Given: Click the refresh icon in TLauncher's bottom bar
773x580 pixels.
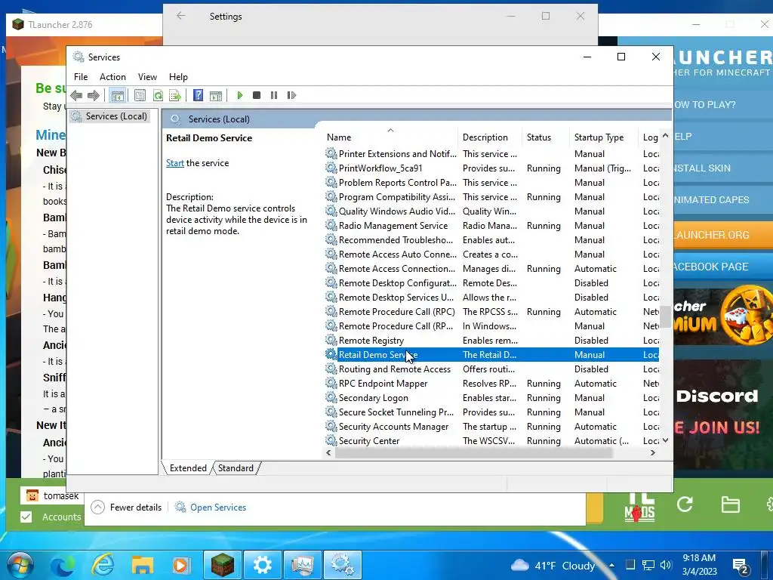Looking at the screenshot, I should 685,504.
